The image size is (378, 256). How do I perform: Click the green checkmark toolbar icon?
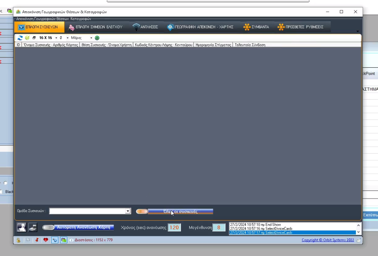[x=27, y=38]
